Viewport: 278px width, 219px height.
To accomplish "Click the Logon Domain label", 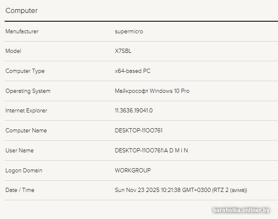I will pos(24,171).
